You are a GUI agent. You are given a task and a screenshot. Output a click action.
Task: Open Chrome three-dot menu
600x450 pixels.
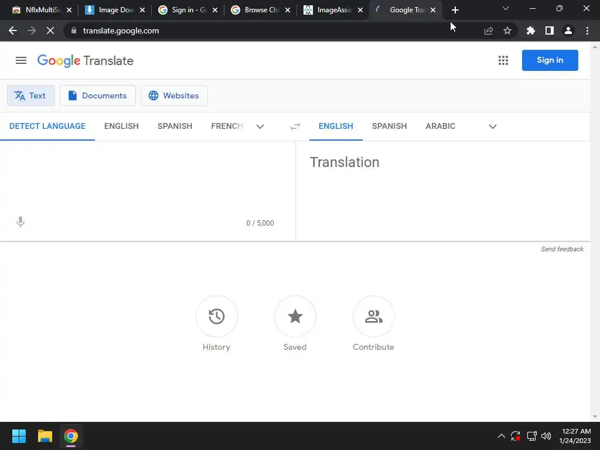[x=587, y=30]
